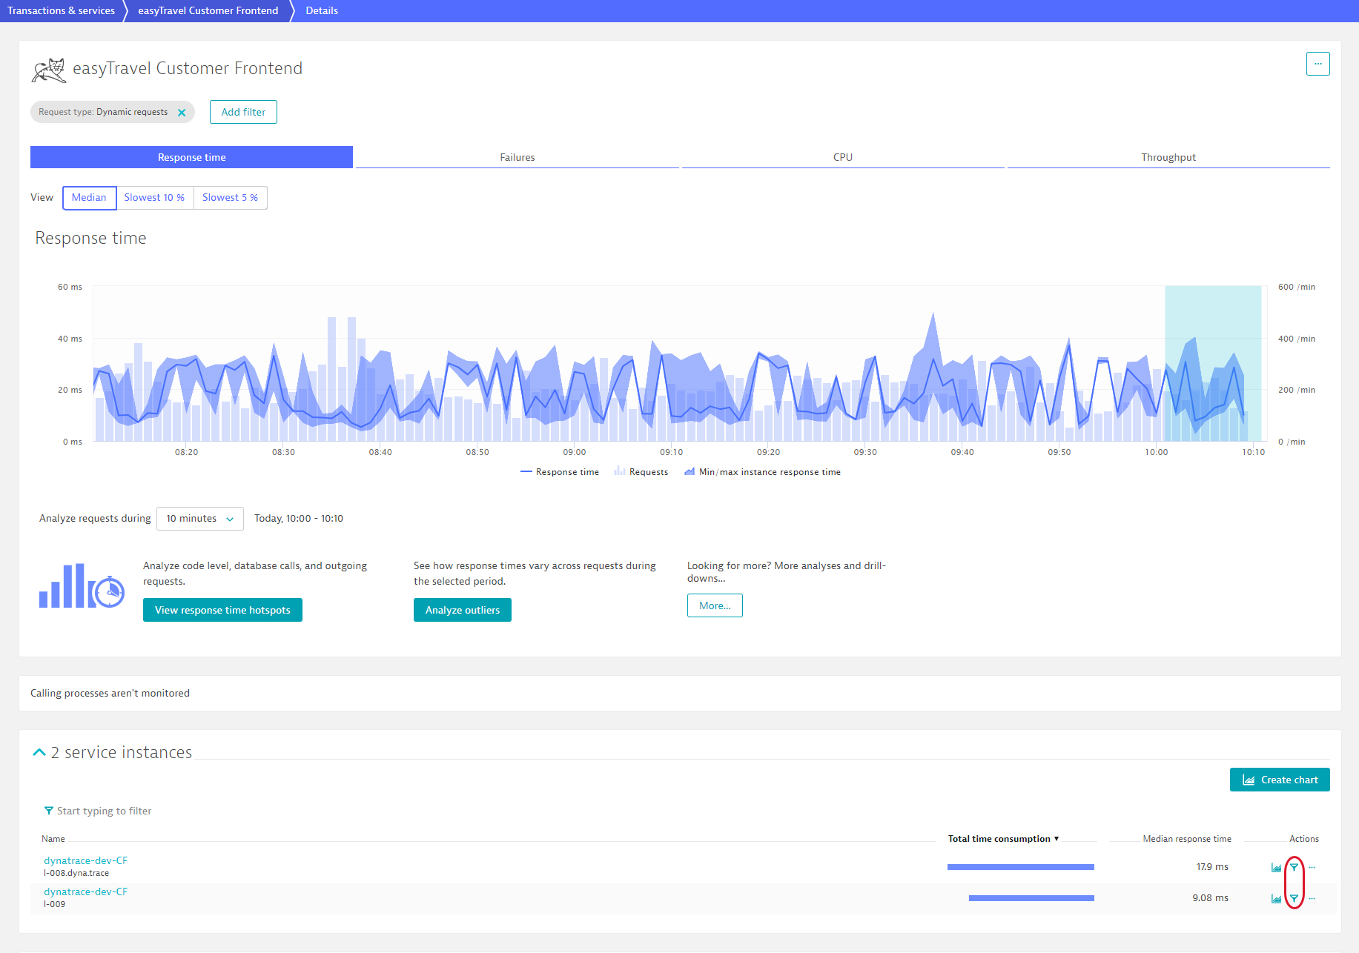This screenshot has width=1359, height=953.
Task: Select the Slowest 5 % view
Action: [230, 198]
